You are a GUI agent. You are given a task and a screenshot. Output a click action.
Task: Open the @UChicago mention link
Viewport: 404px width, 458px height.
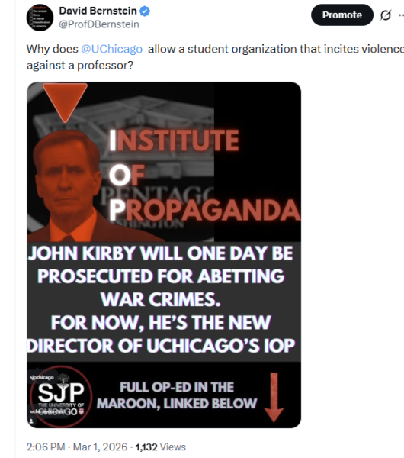[x=112, y=49]
